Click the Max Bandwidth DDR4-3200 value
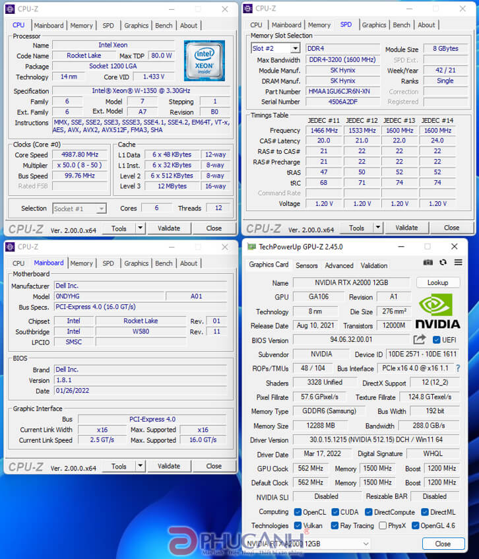This screenshot has width=479, height=559. pos(343,60)
